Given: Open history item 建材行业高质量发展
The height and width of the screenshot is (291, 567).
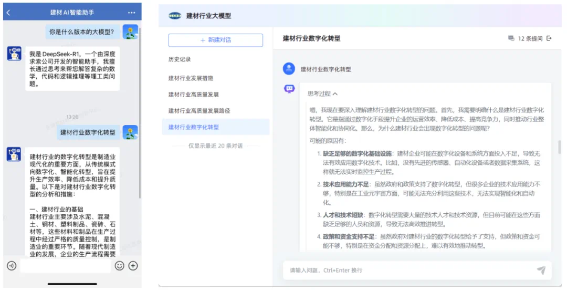Looking at the screenshot, I should point(193,95).
